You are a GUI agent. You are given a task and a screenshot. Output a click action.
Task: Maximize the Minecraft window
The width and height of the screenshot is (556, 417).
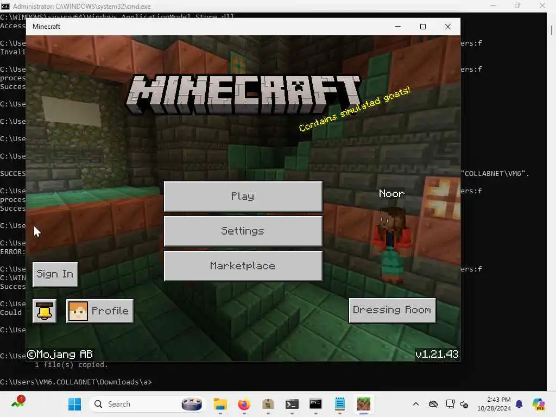422,27
